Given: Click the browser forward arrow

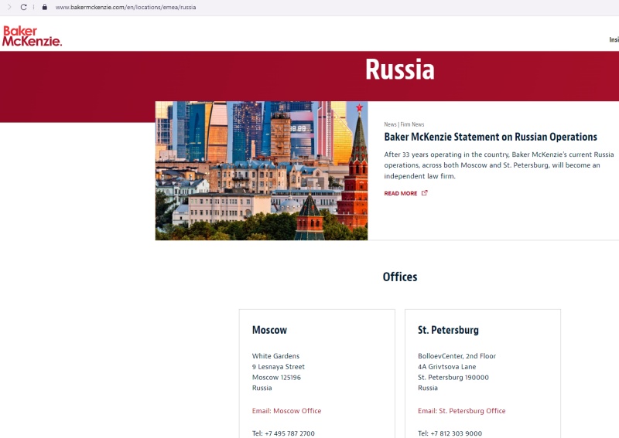Looking at the screenshot, I should pos(10,7).
